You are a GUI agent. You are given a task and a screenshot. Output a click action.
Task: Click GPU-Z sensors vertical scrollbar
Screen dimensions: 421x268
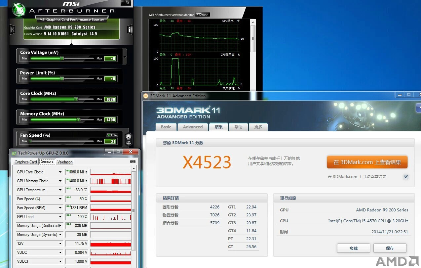click(x=134, y=211)
